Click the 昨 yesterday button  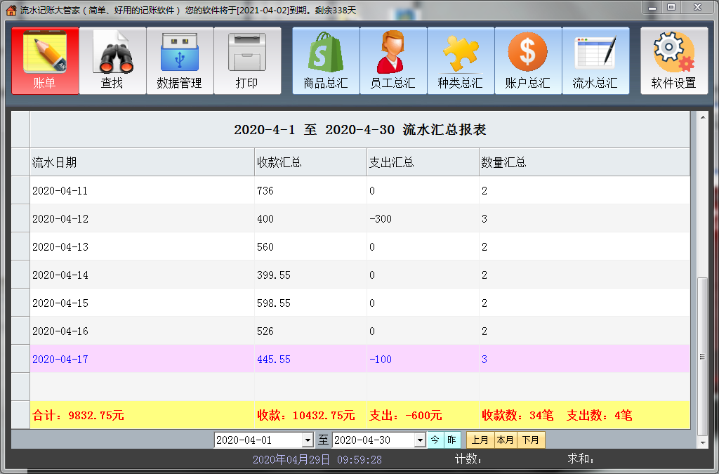451,440
